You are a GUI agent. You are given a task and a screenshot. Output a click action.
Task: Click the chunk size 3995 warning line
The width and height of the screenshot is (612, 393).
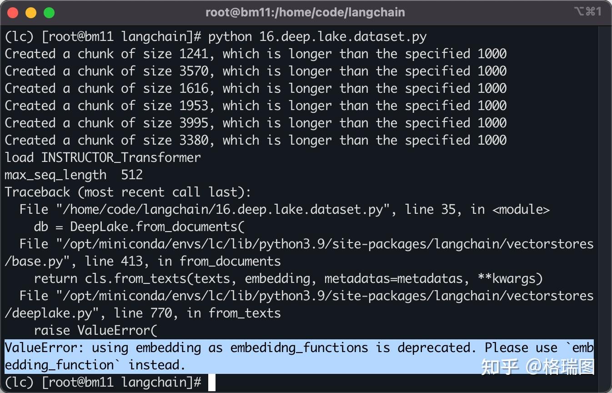256,123
